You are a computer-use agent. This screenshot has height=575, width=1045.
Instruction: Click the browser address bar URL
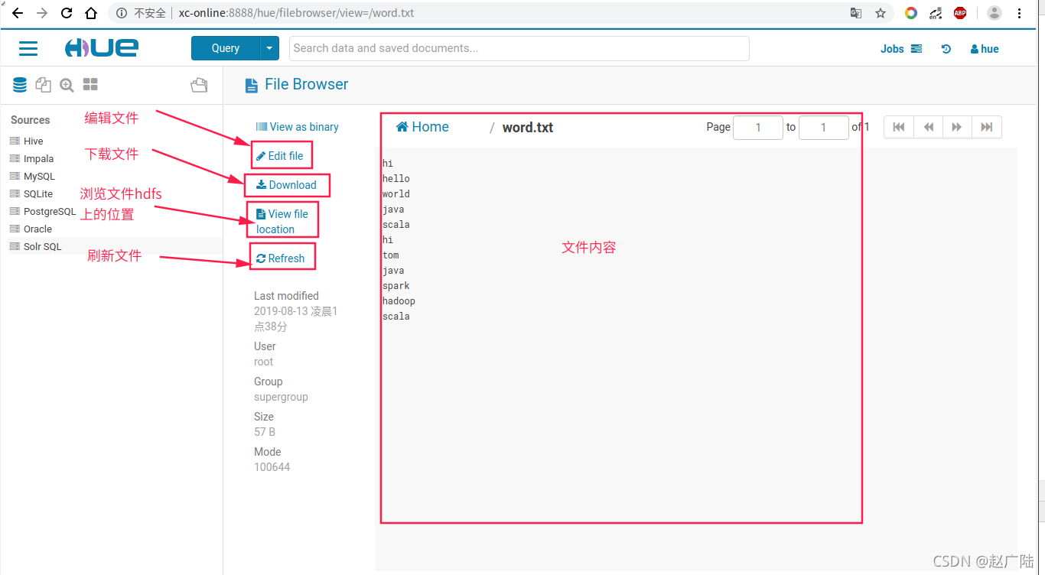[296, 13]
